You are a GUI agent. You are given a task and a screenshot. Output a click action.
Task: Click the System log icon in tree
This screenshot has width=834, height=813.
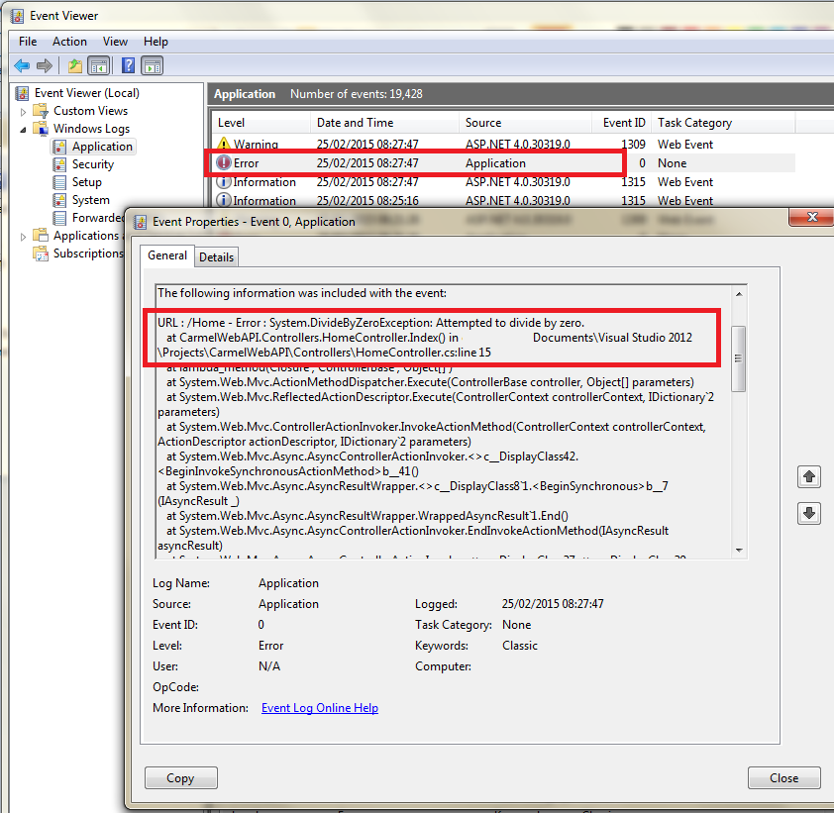point(59,200)
